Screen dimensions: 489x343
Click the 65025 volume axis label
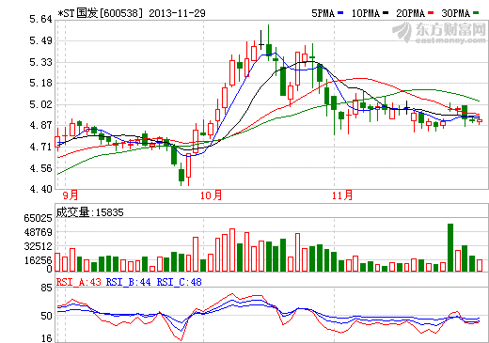point(38,218)
